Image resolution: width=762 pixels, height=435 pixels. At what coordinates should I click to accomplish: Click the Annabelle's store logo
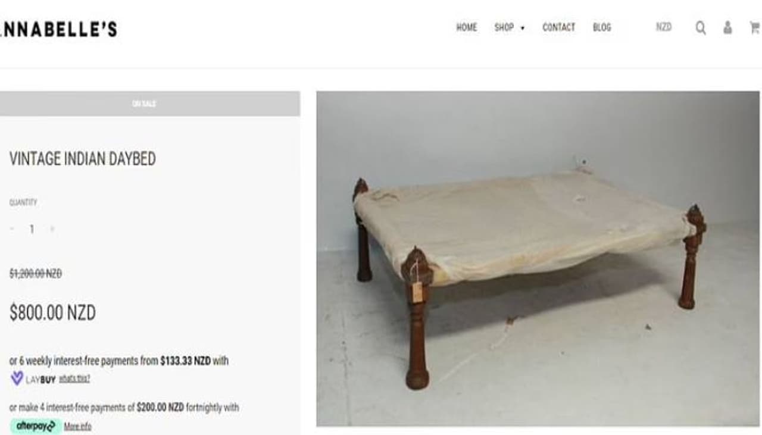coord(58,29)
